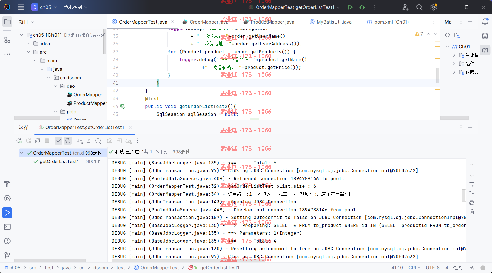Collapse the pojo package
This screenshot has width=492, height=273.
click(x=55, y=112)
